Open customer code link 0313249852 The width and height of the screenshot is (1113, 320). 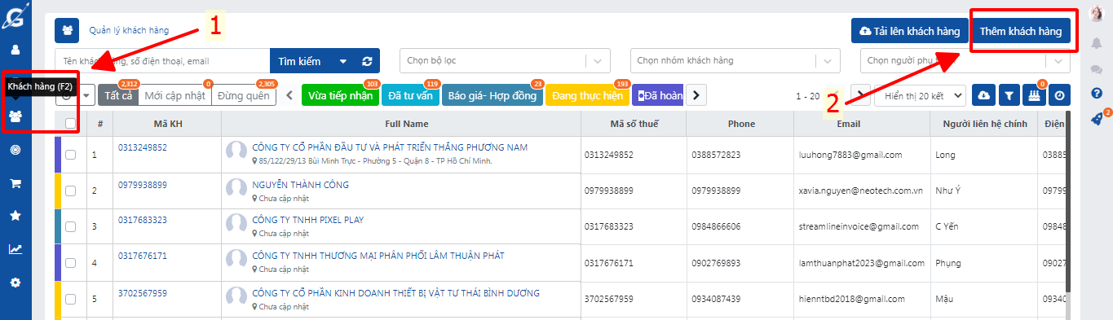click(x=143, y=147)
